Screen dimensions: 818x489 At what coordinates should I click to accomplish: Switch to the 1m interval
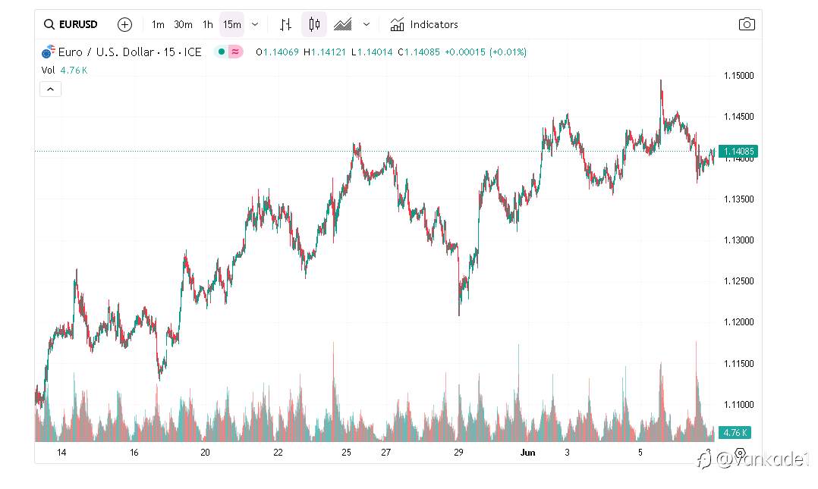tap(158, 24)
